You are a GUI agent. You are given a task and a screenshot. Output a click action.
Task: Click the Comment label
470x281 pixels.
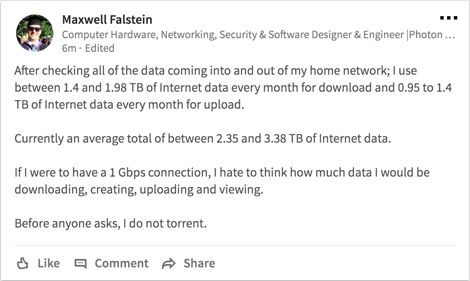coord(121,263)
